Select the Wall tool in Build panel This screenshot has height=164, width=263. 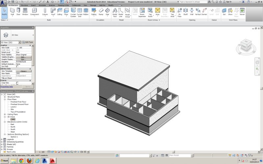[x=12, y=12]
